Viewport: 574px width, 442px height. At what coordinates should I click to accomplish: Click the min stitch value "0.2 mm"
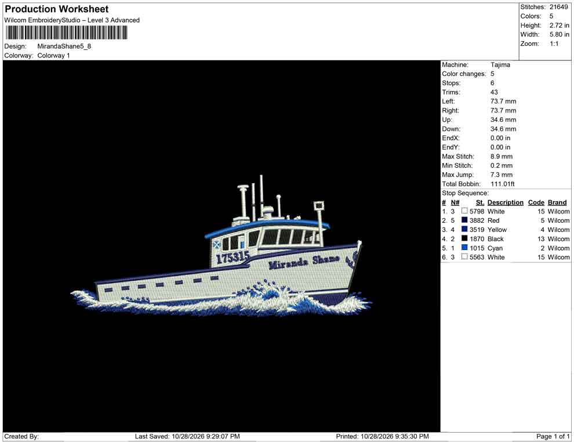tap(502, 165)
